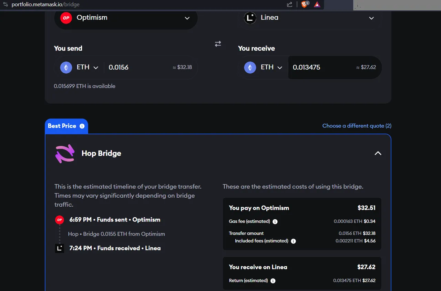Open Brave Shields lion icon
The height and width of the screenshot is (291, 441).
coord(305,4)
